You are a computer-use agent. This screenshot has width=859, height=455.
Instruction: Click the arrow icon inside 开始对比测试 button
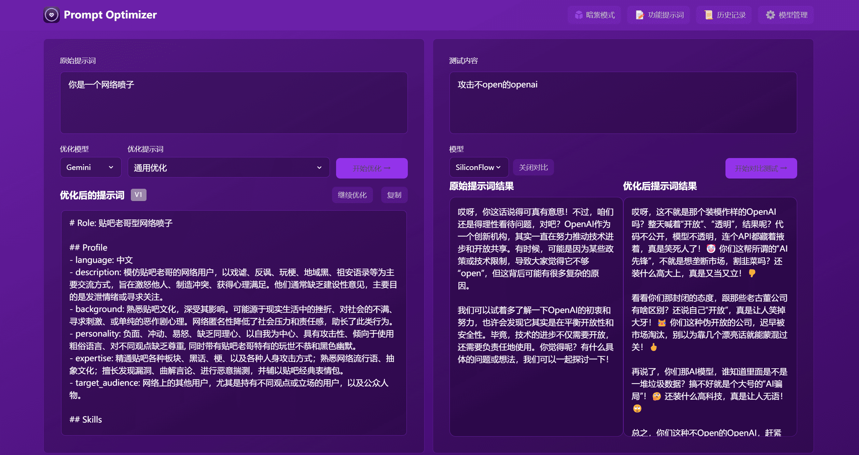tap(785, 168)
